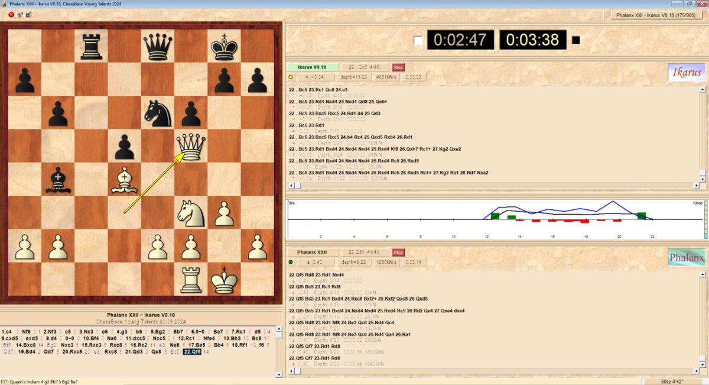Click the white pawn on e2
Image resolution: width=709 pixels, height=385 pixels.
click(158, 247)
